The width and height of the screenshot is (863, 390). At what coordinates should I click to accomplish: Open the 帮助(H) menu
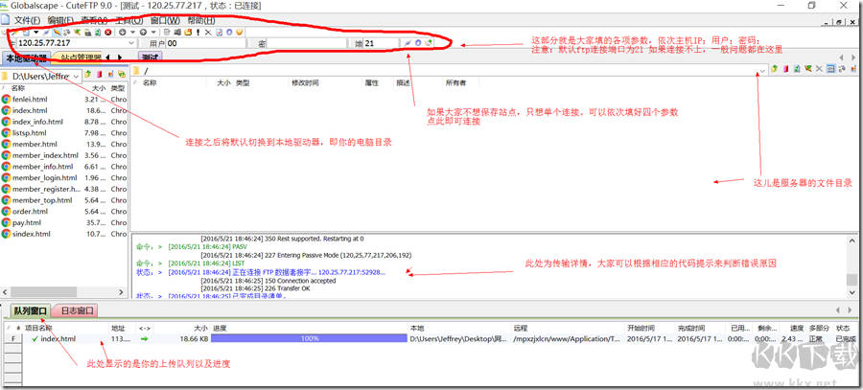coord(201,20)
